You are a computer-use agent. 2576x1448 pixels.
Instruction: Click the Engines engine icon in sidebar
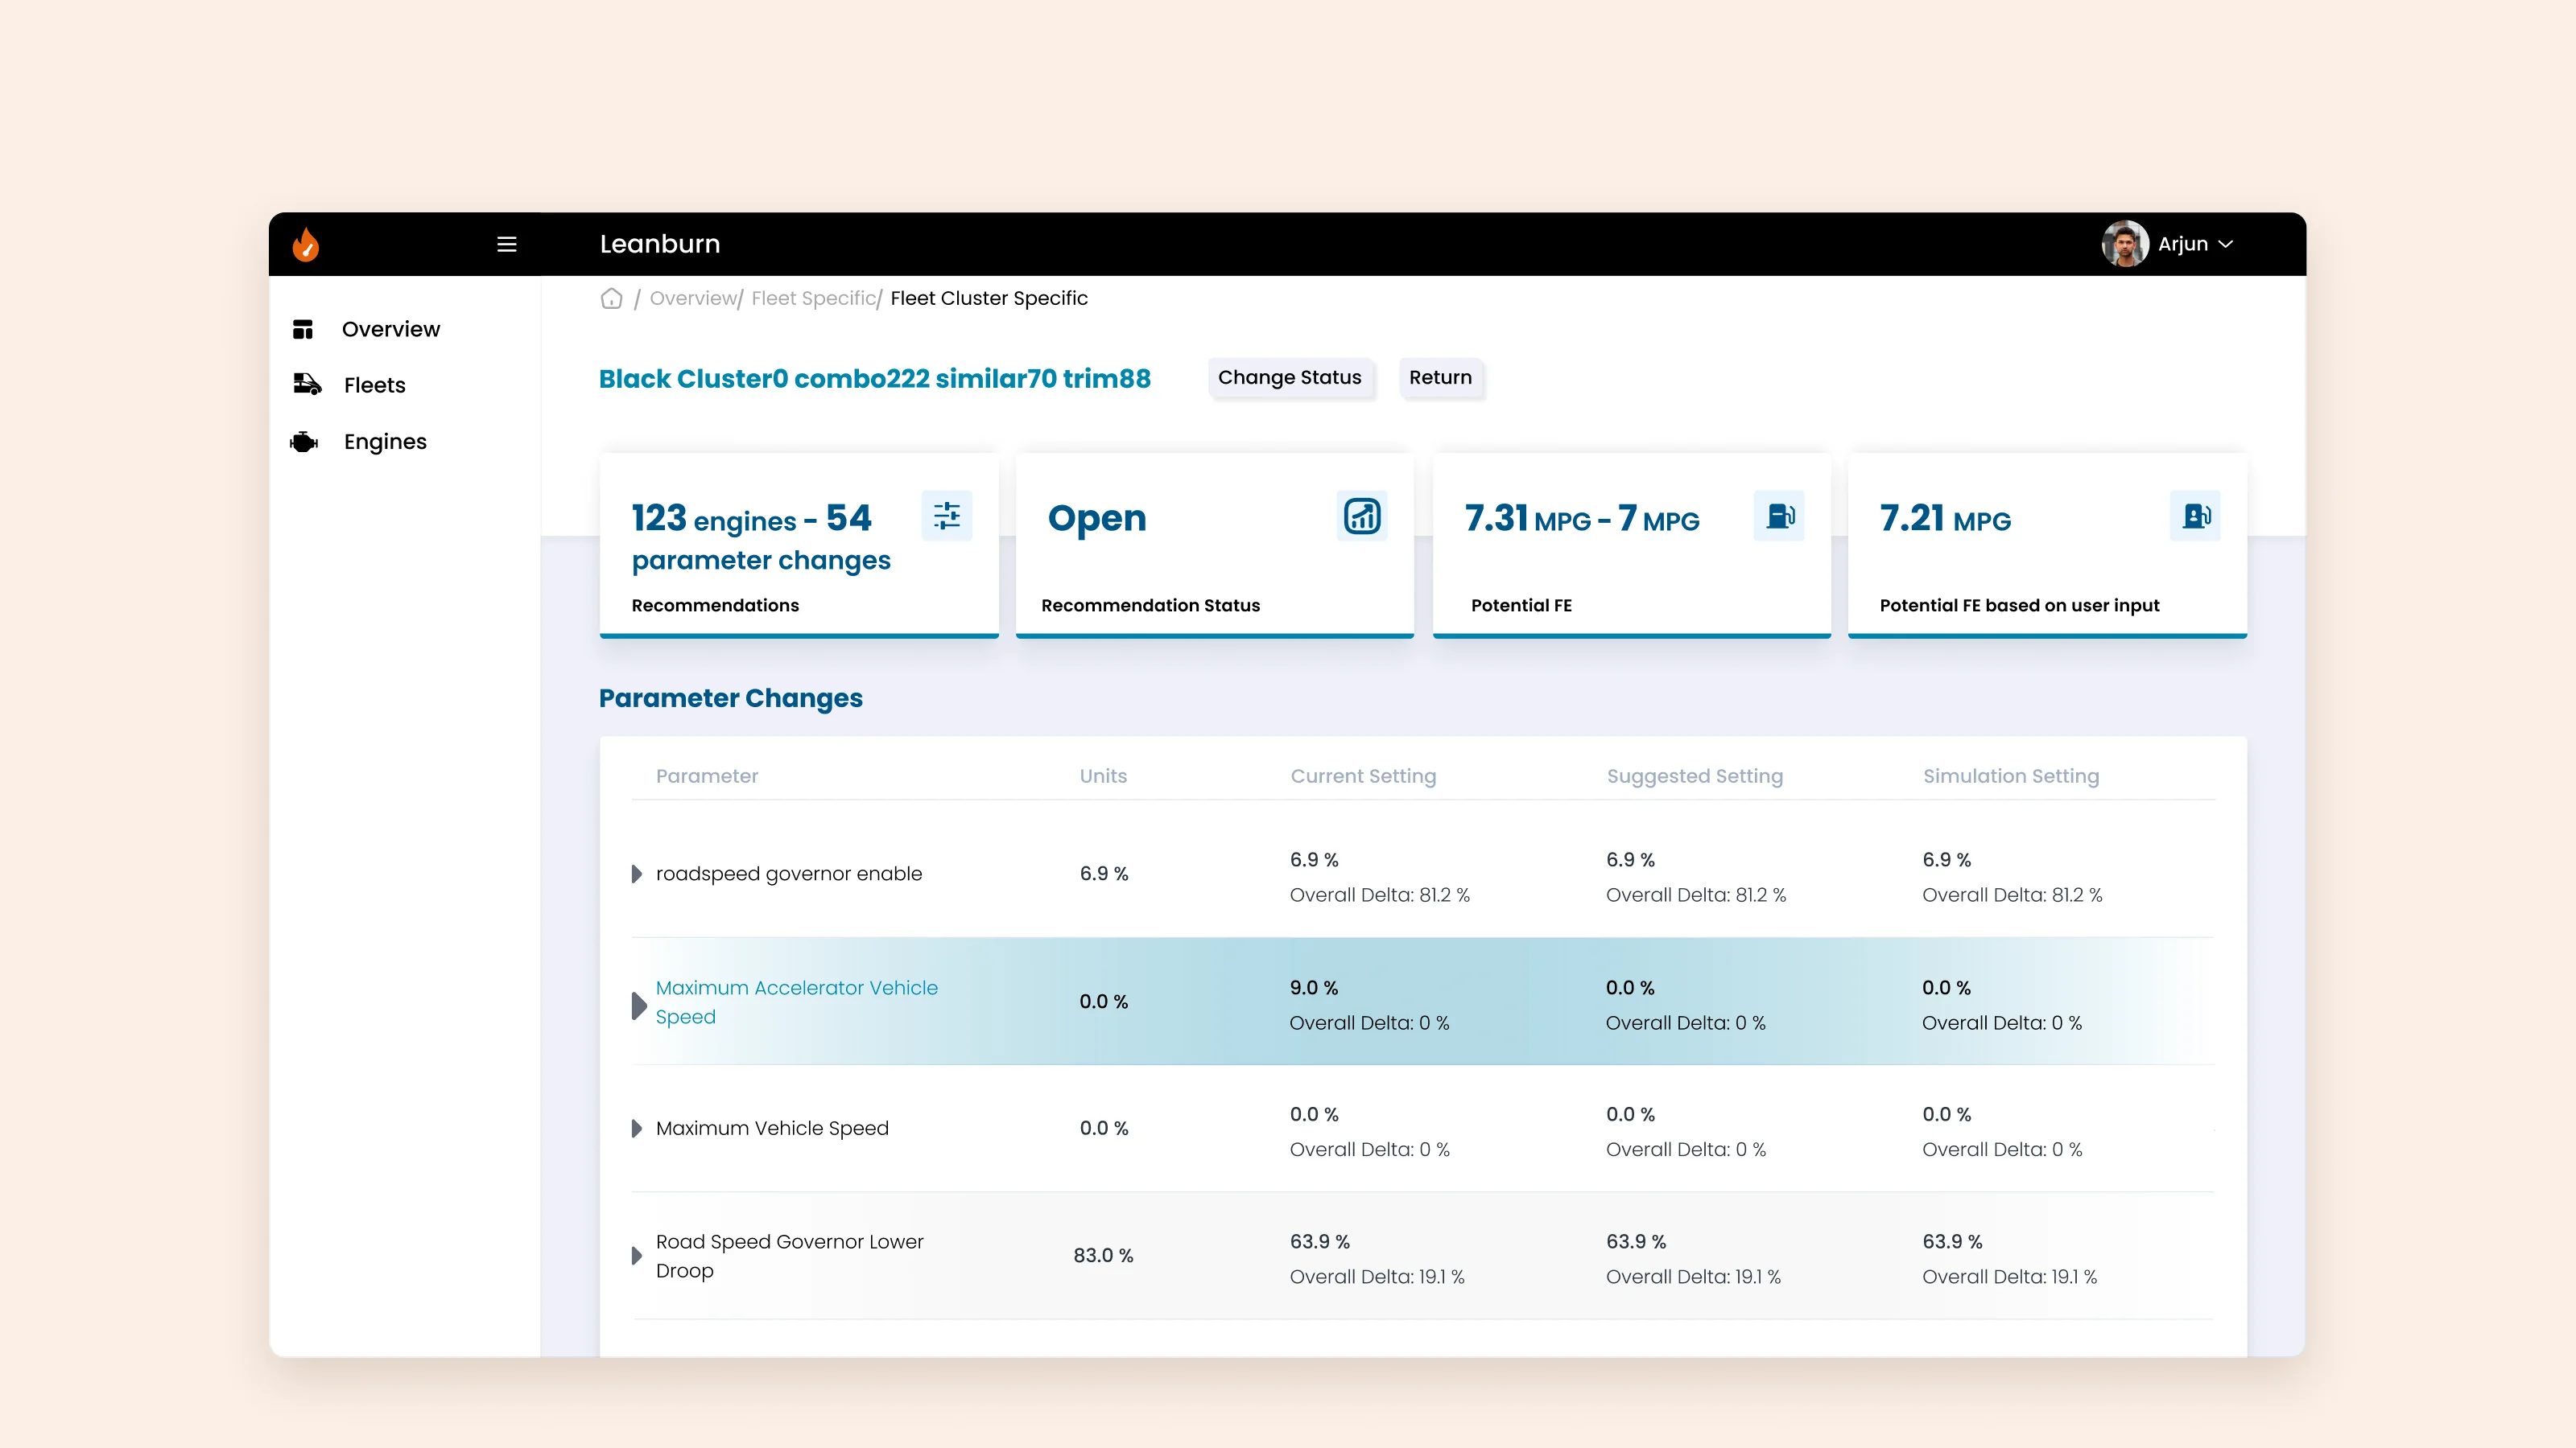pyautogui.click(x=304, y=442)
